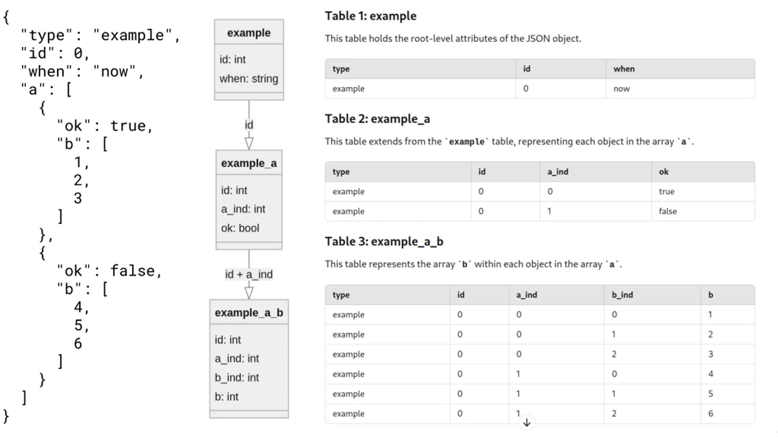Click the 'id' connector label
This screenshot has height=437, width=778.
(249, 125)
